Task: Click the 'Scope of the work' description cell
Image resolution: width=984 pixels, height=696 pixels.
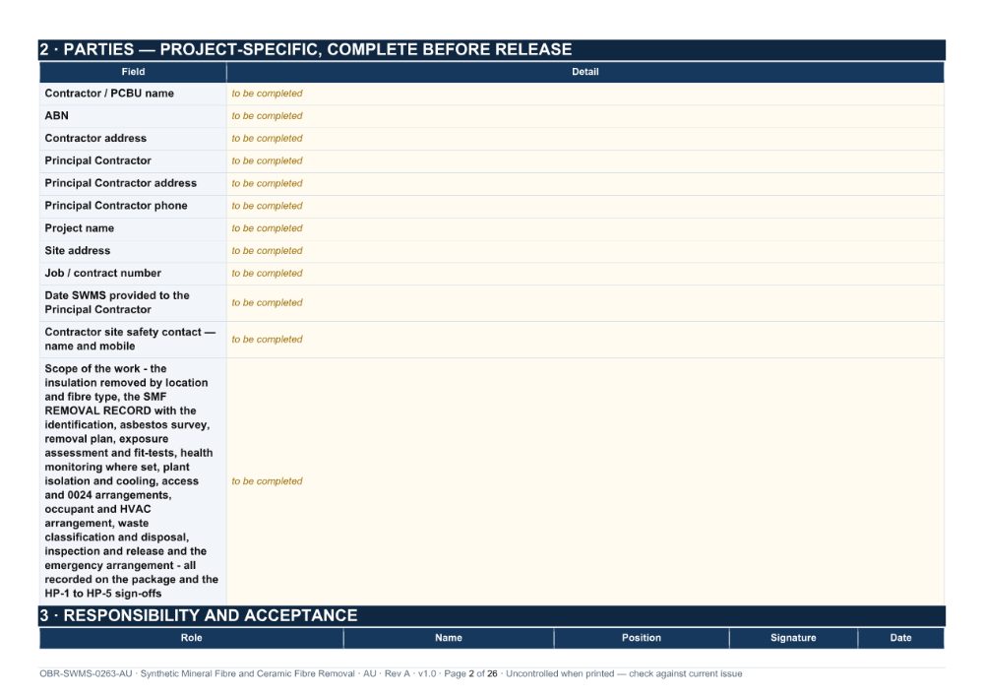Action: click(131, 481)
